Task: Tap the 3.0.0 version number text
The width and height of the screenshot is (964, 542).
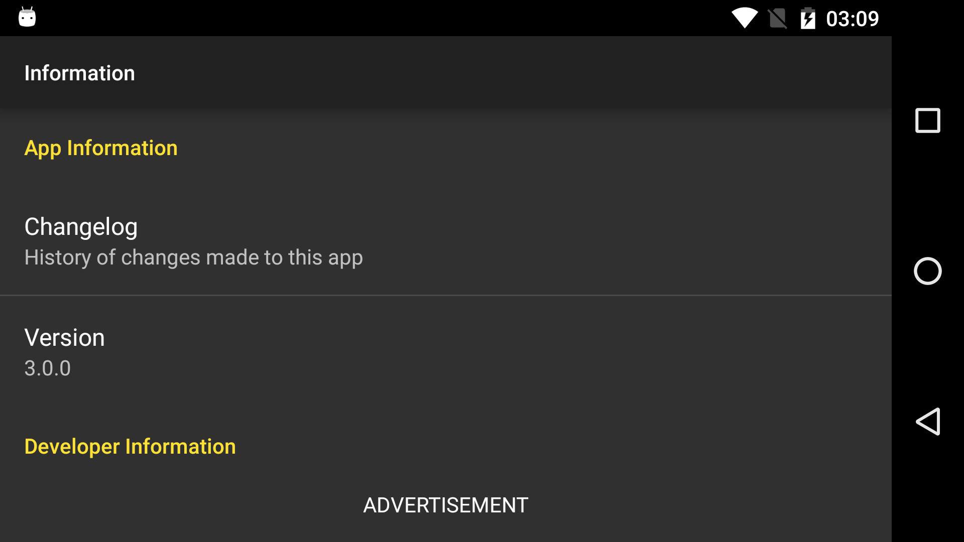Action: pyautogui.click(x=48, y=368)
